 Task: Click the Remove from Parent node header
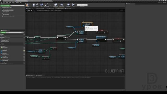click(x=101, y=37)
